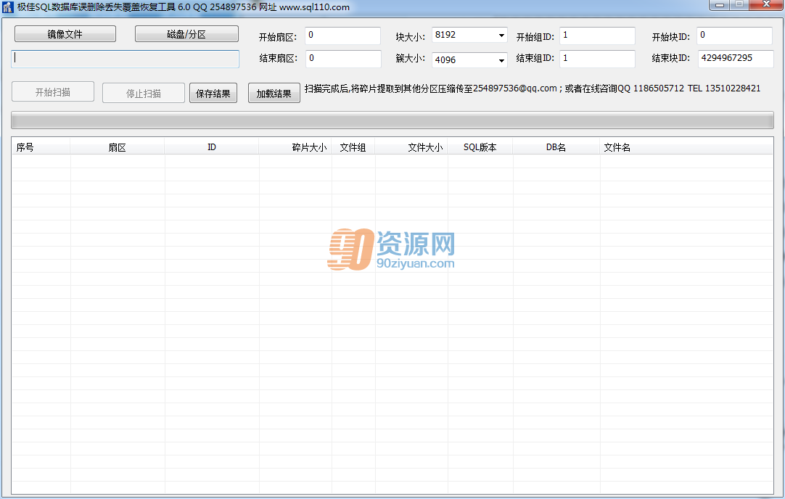The height and width of the screenshot is (499, 785).
Task: Edit the 开始组ID field
Action: pos(597,36)
